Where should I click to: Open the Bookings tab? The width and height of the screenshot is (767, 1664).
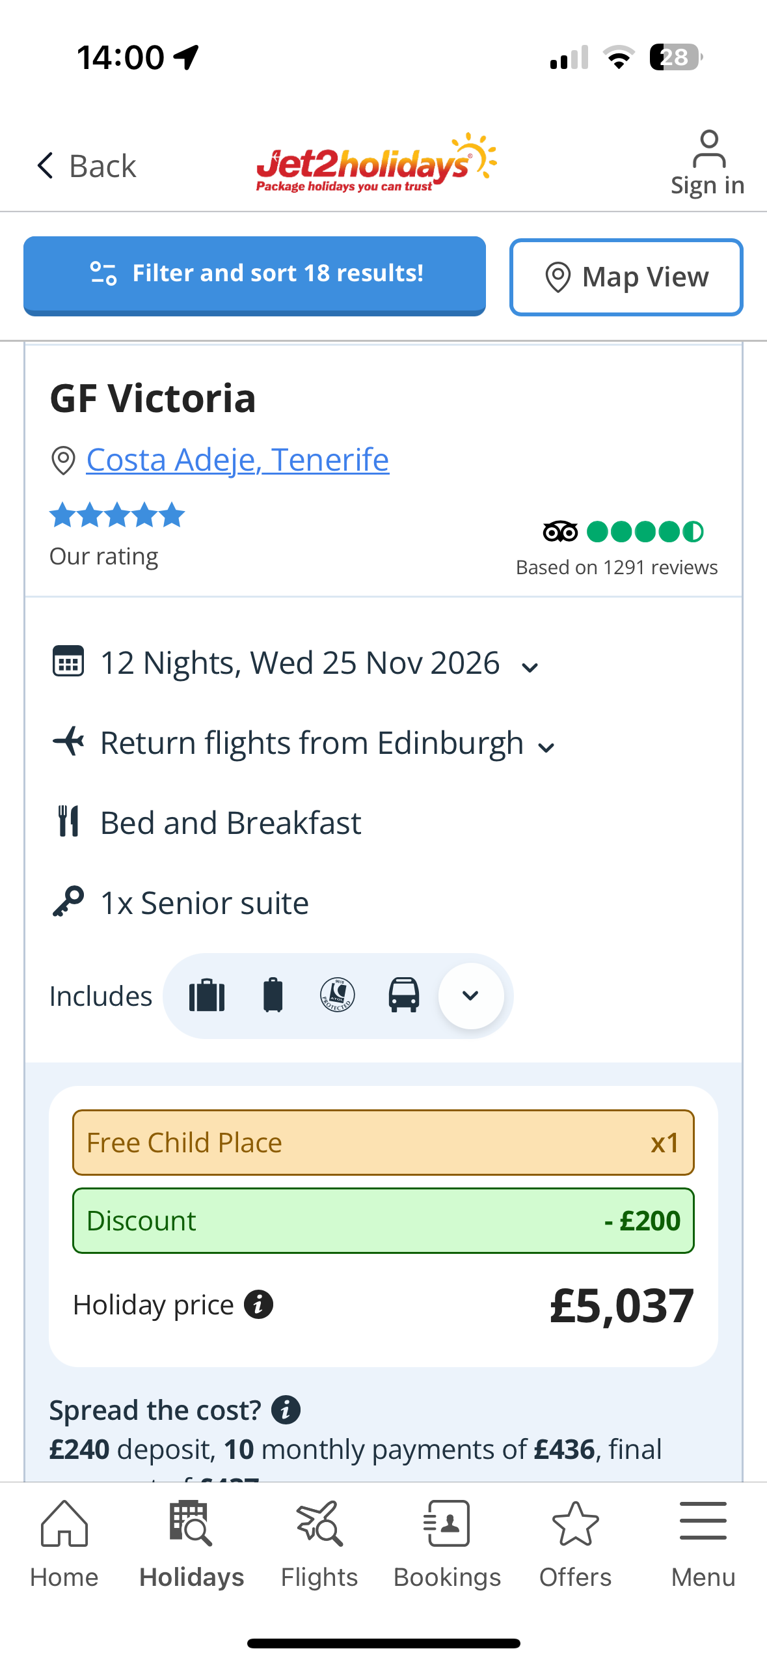[x=447, y=1544]
